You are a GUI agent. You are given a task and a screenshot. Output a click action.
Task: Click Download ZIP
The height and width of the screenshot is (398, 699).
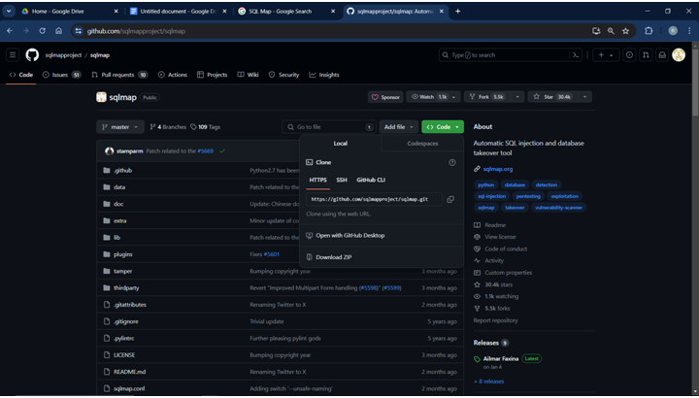[334, 257]
